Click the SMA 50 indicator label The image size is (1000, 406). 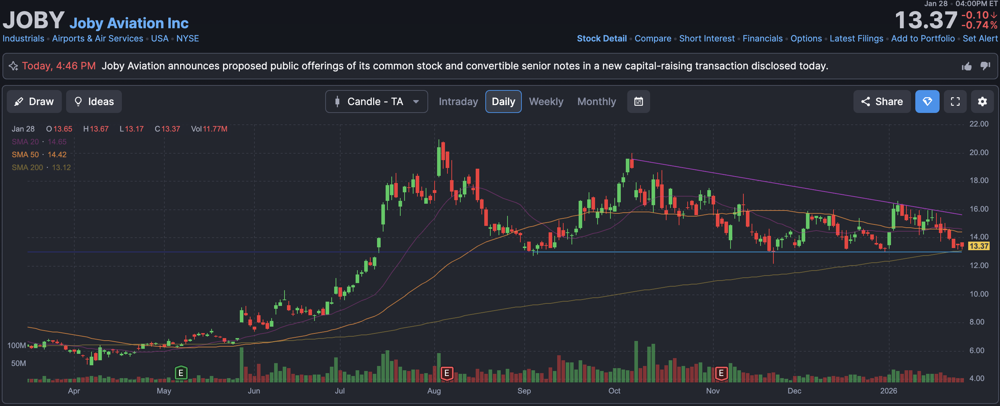pos(25,154)
